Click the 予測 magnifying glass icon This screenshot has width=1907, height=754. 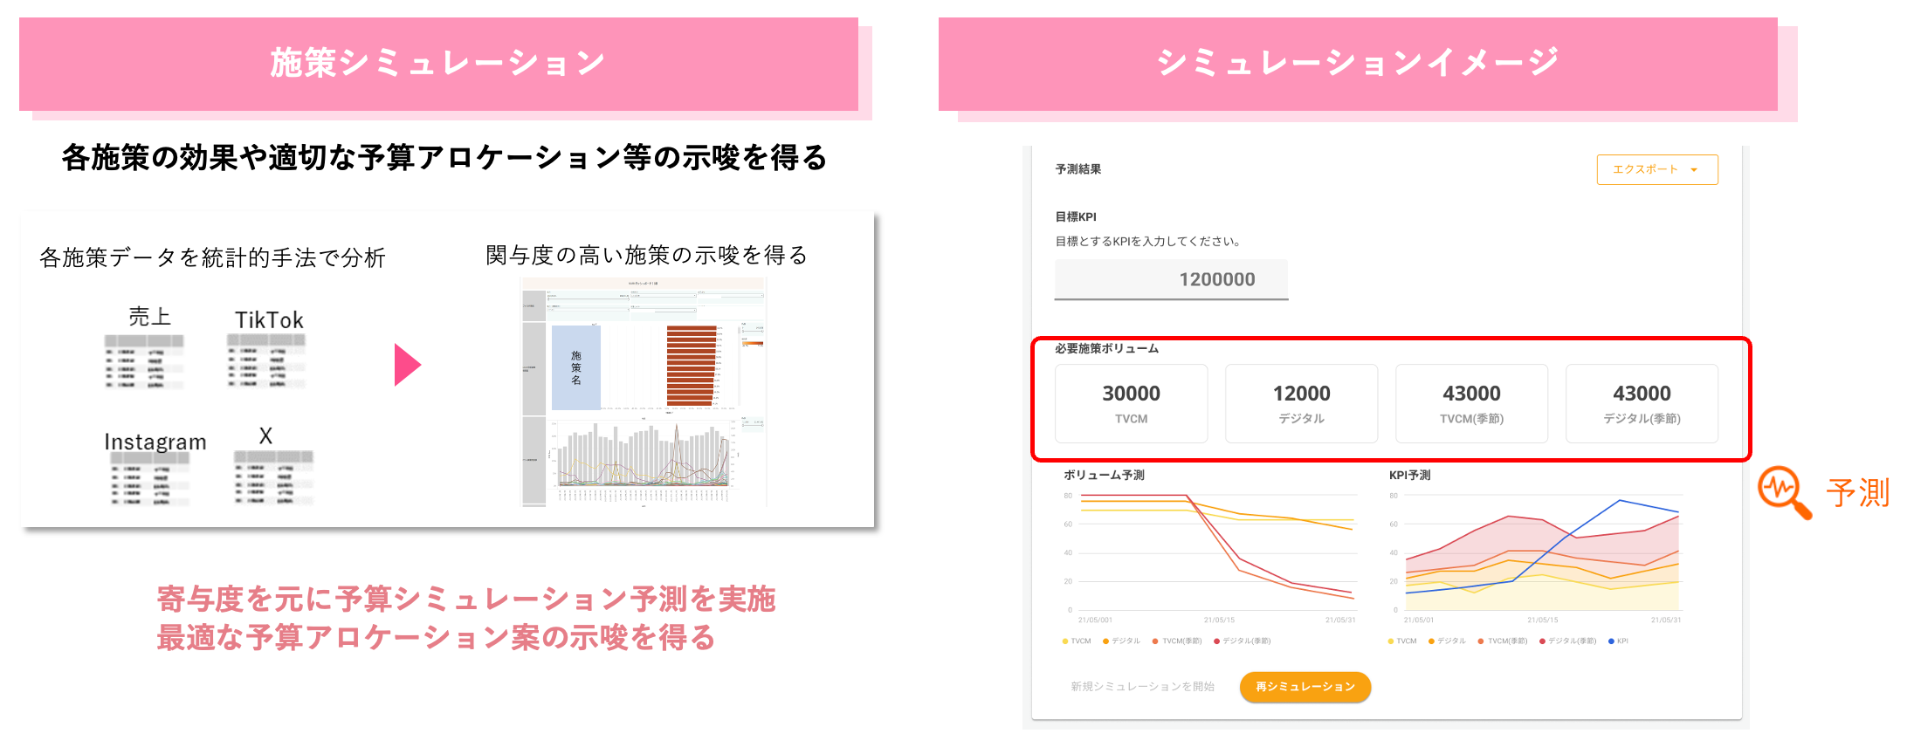pos(1783,491)
